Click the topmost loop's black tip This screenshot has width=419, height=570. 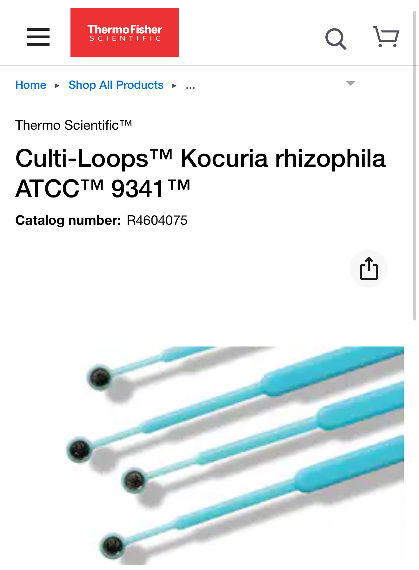point(100,377)
